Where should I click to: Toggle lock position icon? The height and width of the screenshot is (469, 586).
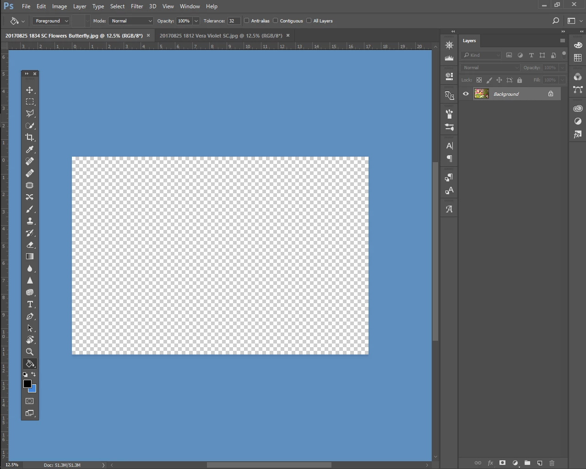point(499,80)
